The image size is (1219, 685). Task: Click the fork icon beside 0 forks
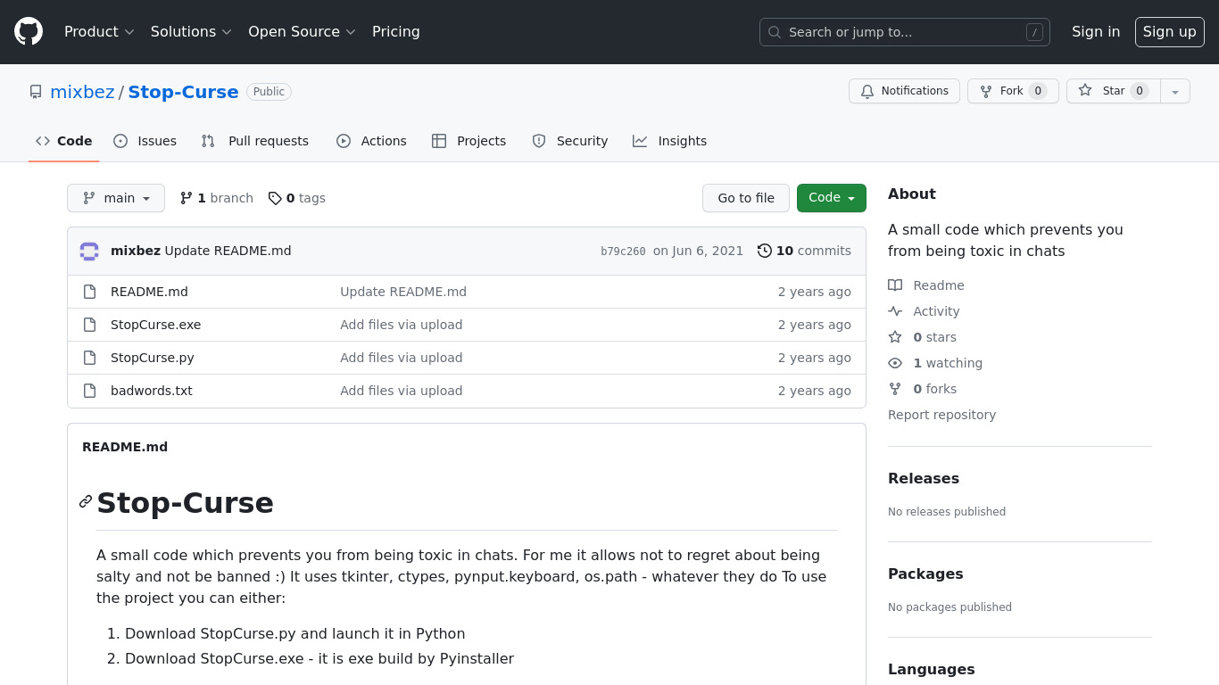895,389
